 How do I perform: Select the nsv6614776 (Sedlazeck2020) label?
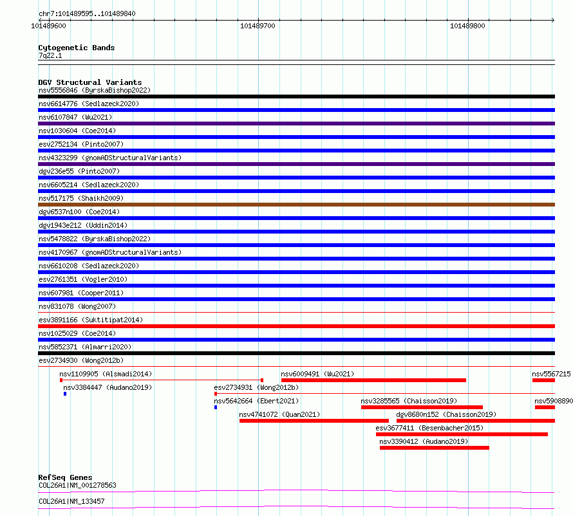[89, 104]
